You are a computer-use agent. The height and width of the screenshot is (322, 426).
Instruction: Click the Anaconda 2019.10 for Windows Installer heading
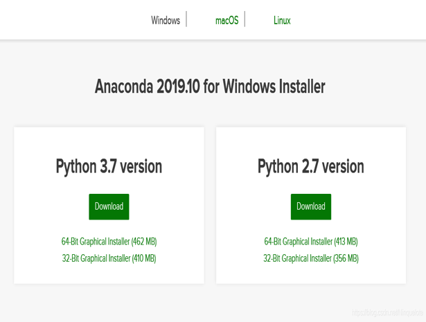[210, 87]
